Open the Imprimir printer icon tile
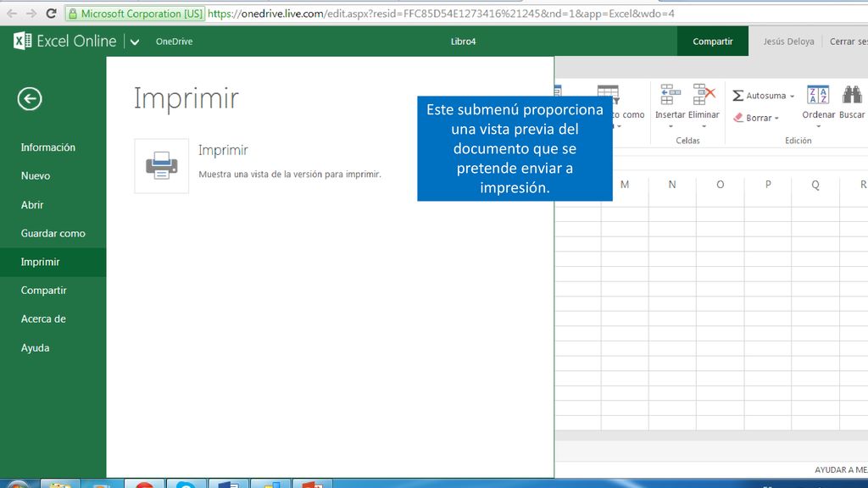This screenshot has width=868, height=488. pos(161,165)
